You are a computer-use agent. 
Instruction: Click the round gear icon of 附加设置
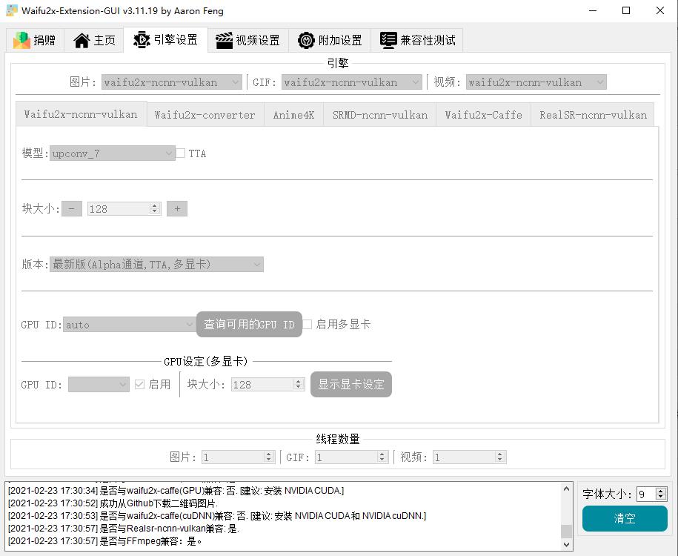306,41
